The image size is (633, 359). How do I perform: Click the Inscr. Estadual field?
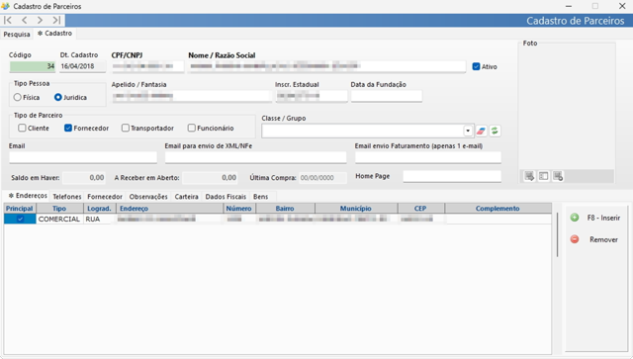311,96
